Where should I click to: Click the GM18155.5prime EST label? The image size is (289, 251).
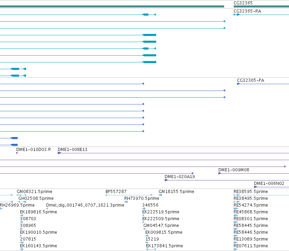coord(176,192)
